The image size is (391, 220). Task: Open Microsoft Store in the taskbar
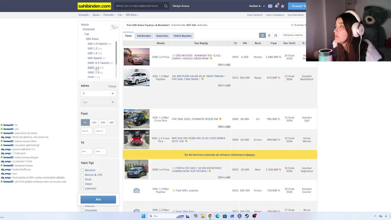pyautogui.click(x=225, y=216)
